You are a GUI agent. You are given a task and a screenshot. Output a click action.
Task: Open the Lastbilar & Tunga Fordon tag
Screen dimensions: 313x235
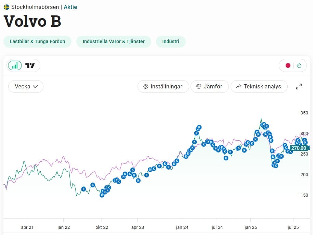[x=37, y=41]
